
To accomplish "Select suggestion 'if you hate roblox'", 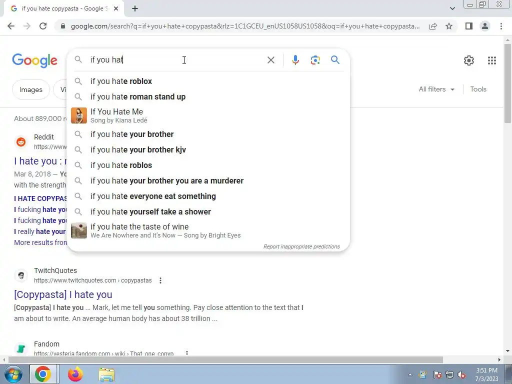I will tap(208, 81).
